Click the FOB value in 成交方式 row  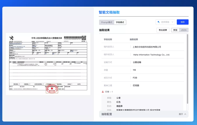[135, 78]
